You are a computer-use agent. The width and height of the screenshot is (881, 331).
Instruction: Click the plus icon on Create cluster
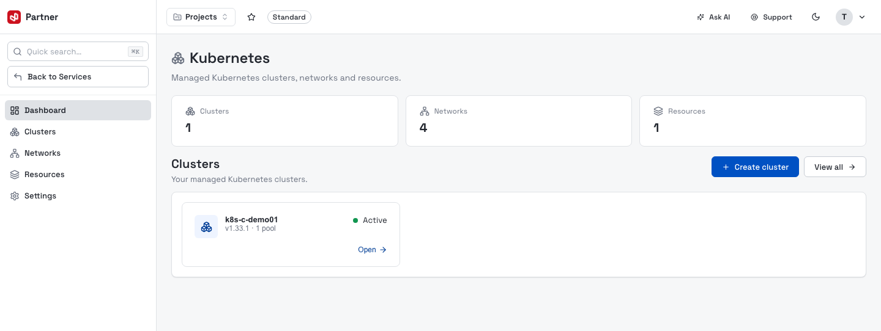point(726,167)
